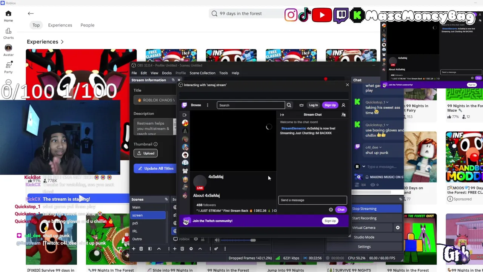Undock the Scenes panel

click(166, 199)
